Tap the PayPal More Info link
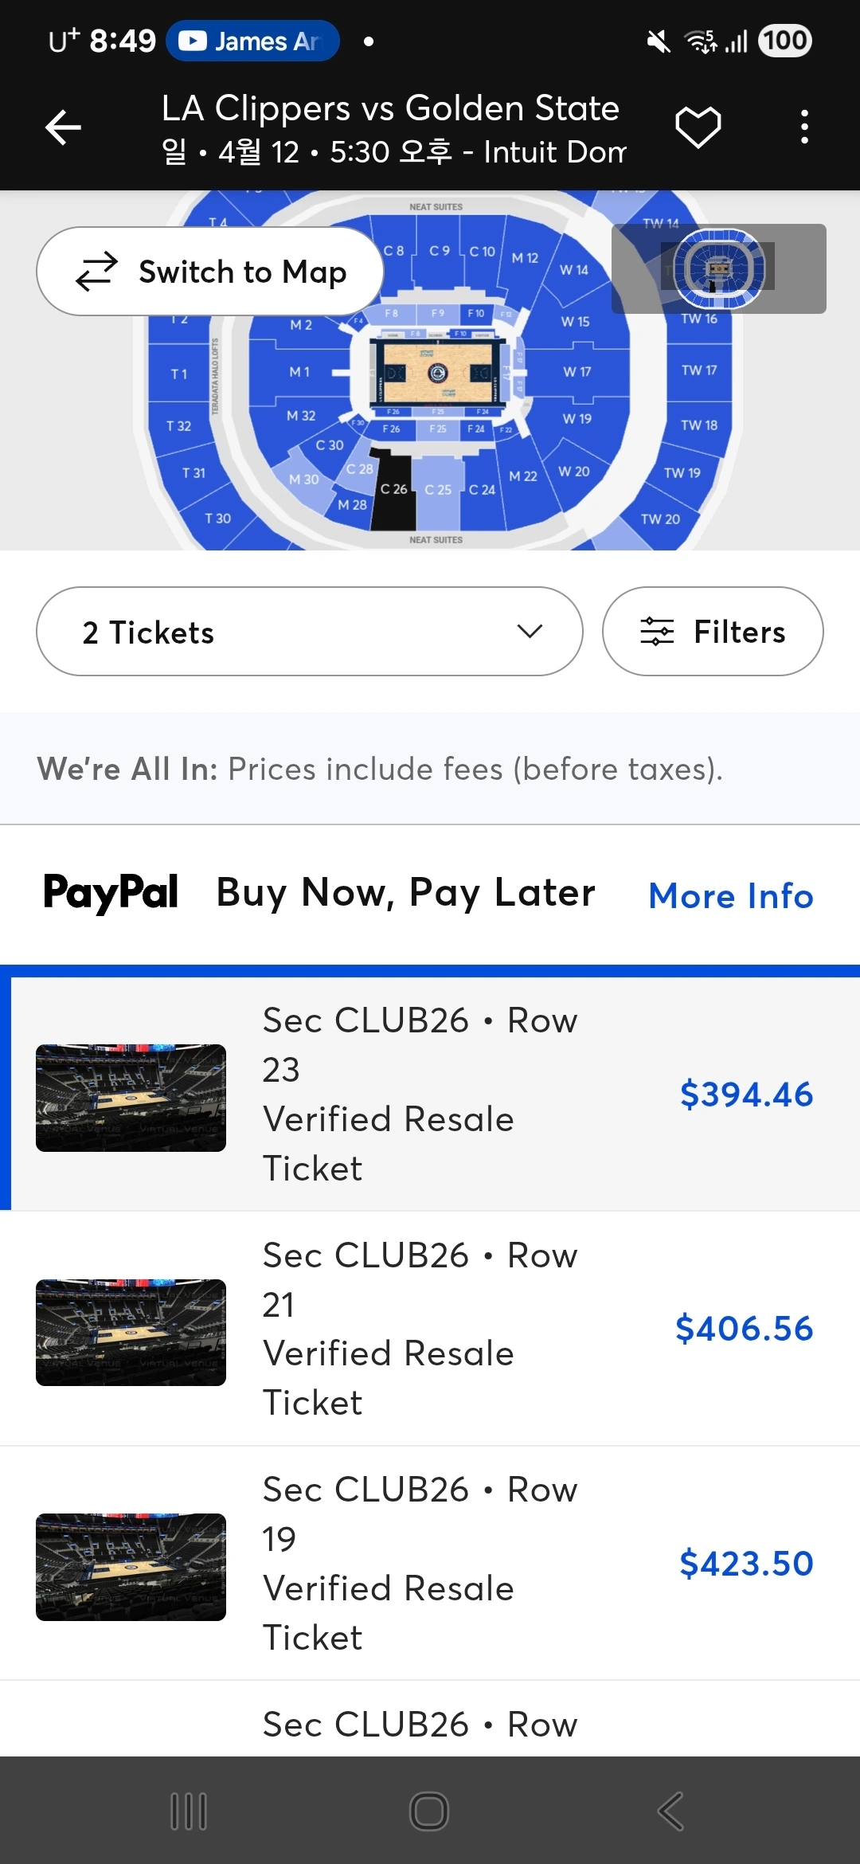The width and height of the screenshot is (860, 1864). [x=731, y=895]
